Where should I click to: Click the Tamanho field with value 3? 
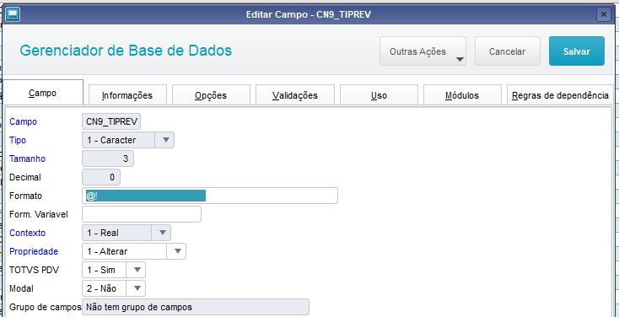[108, 158]
